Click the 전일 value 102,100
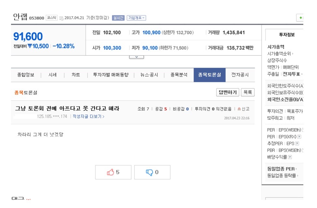This screenshot has width=317, height=208. [x=112, y=33]
